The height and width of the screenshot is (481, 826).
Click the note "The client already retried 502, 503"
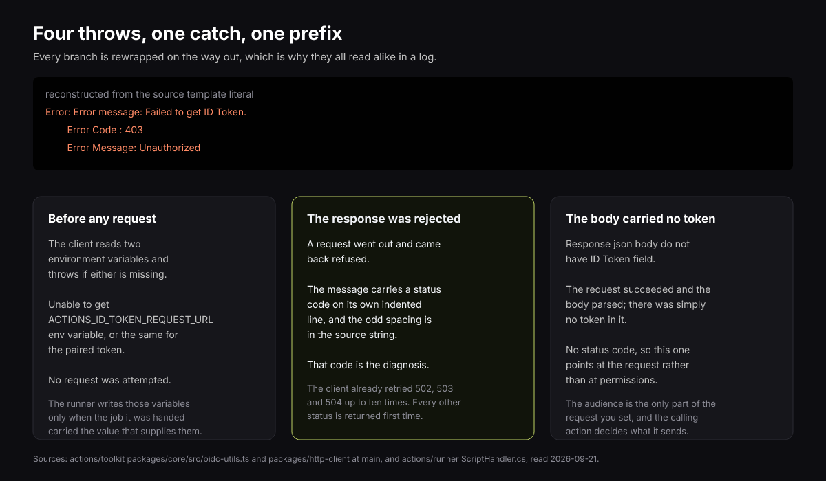(384, 402)
